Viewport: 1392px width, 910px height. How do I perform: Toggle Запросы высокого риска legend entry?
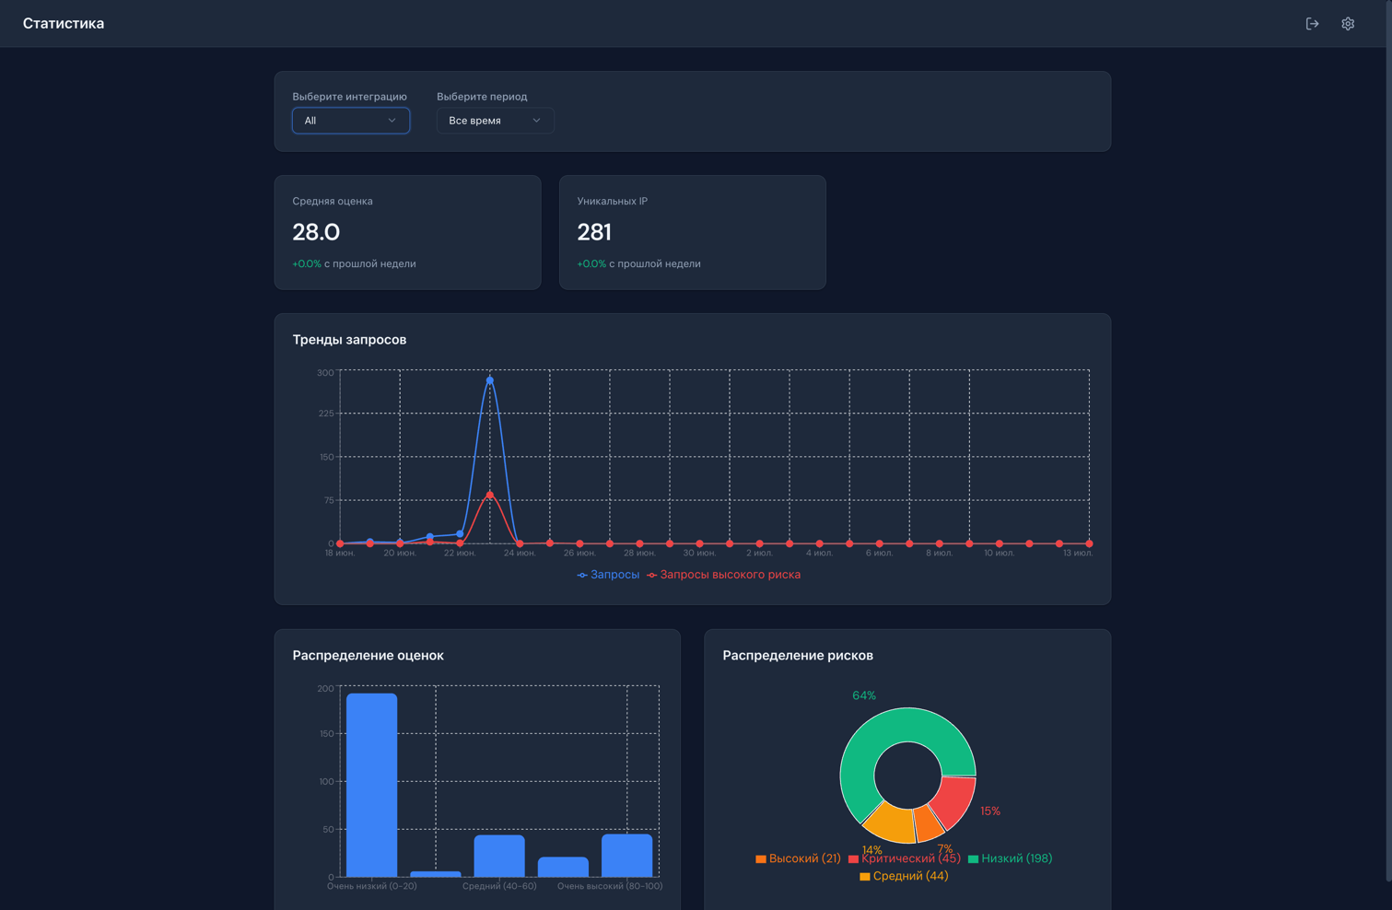[x=724, y=575]
